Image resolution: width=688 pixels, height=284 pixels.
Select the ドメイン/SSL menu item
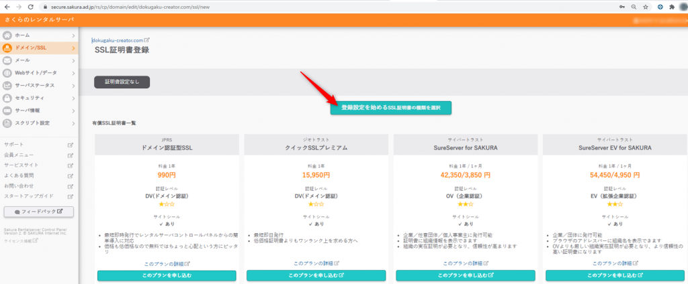pos(39,48)
